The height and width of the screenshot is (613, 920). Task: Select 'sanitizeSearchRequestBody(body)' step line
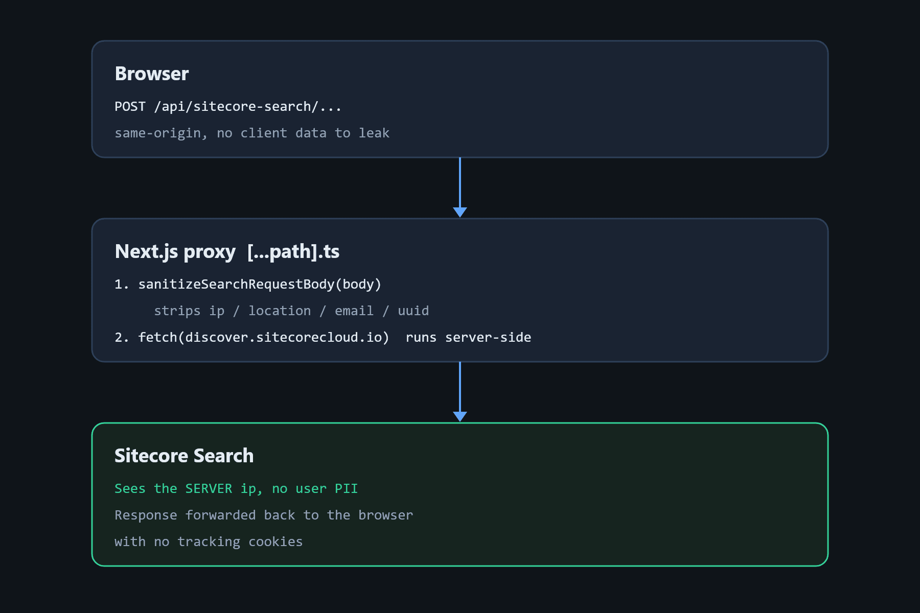(248, 284)
